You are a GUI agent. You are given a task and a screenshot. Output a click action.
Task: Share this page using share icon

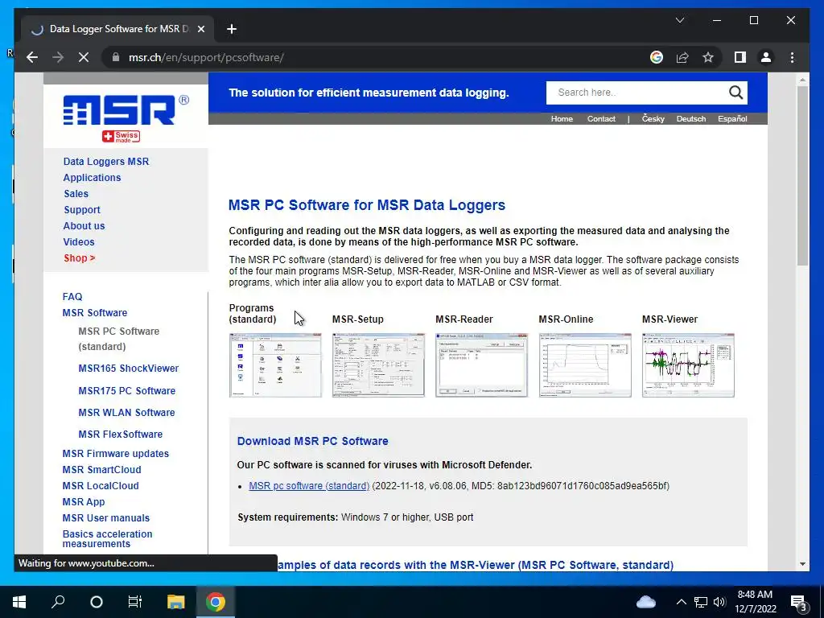(682, 57)
